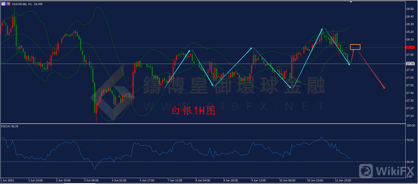
Task: Click the 1 Jun 2021 date label
Action: point(8,180)
